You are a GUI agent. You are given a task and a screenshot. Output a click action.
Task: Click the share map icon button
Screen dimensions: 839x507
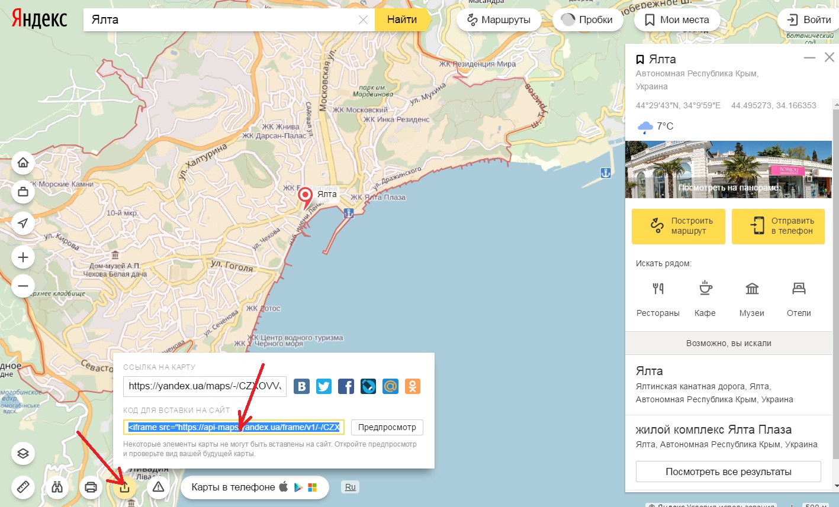125,487
